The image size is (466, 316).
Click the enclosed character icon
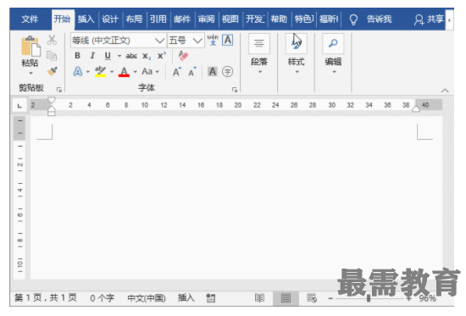[228, 72]
